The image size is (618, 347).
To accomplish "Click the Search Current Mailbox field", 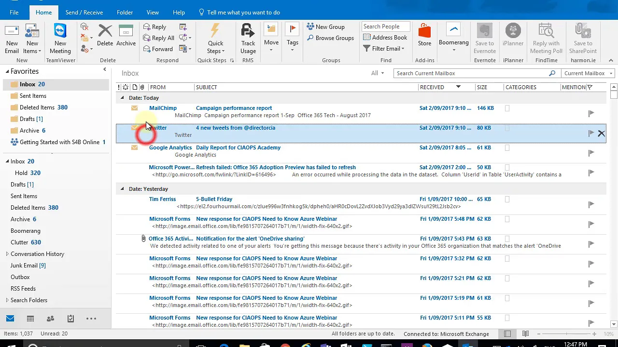I will coord(471,73).
